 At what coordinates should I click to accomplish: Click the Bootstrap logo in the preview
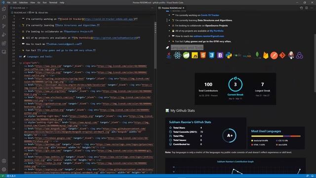pyautogui.click(x=220, y=55)
